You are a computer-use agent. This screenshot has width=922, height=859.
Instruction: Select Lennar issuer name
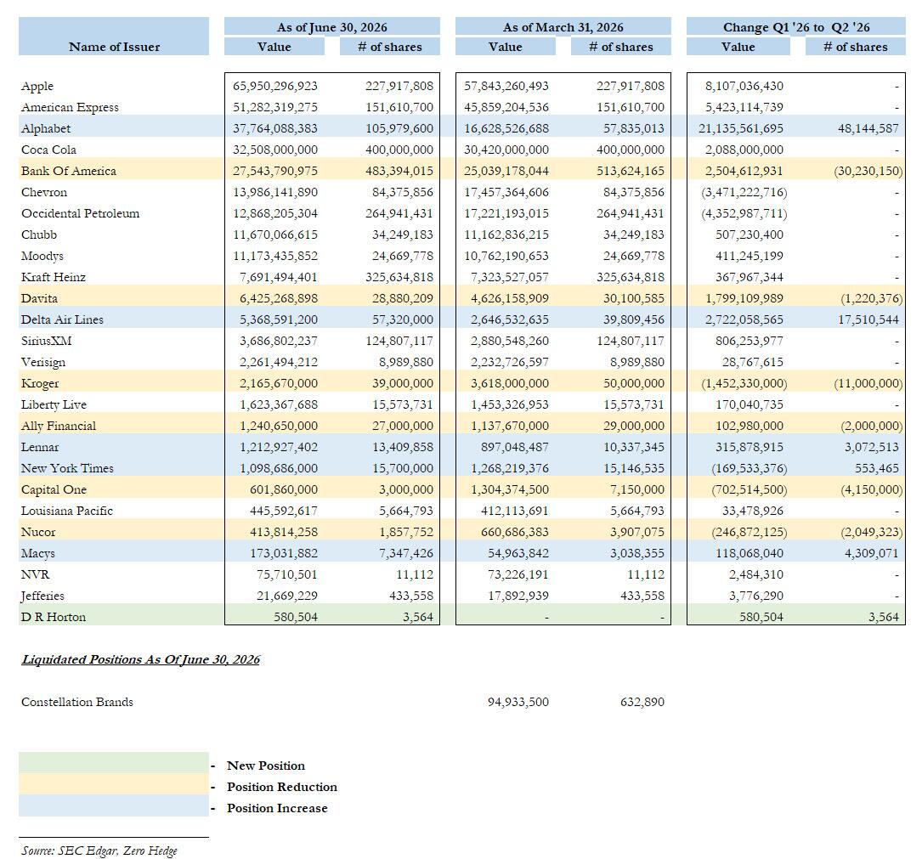coord(40,447)
